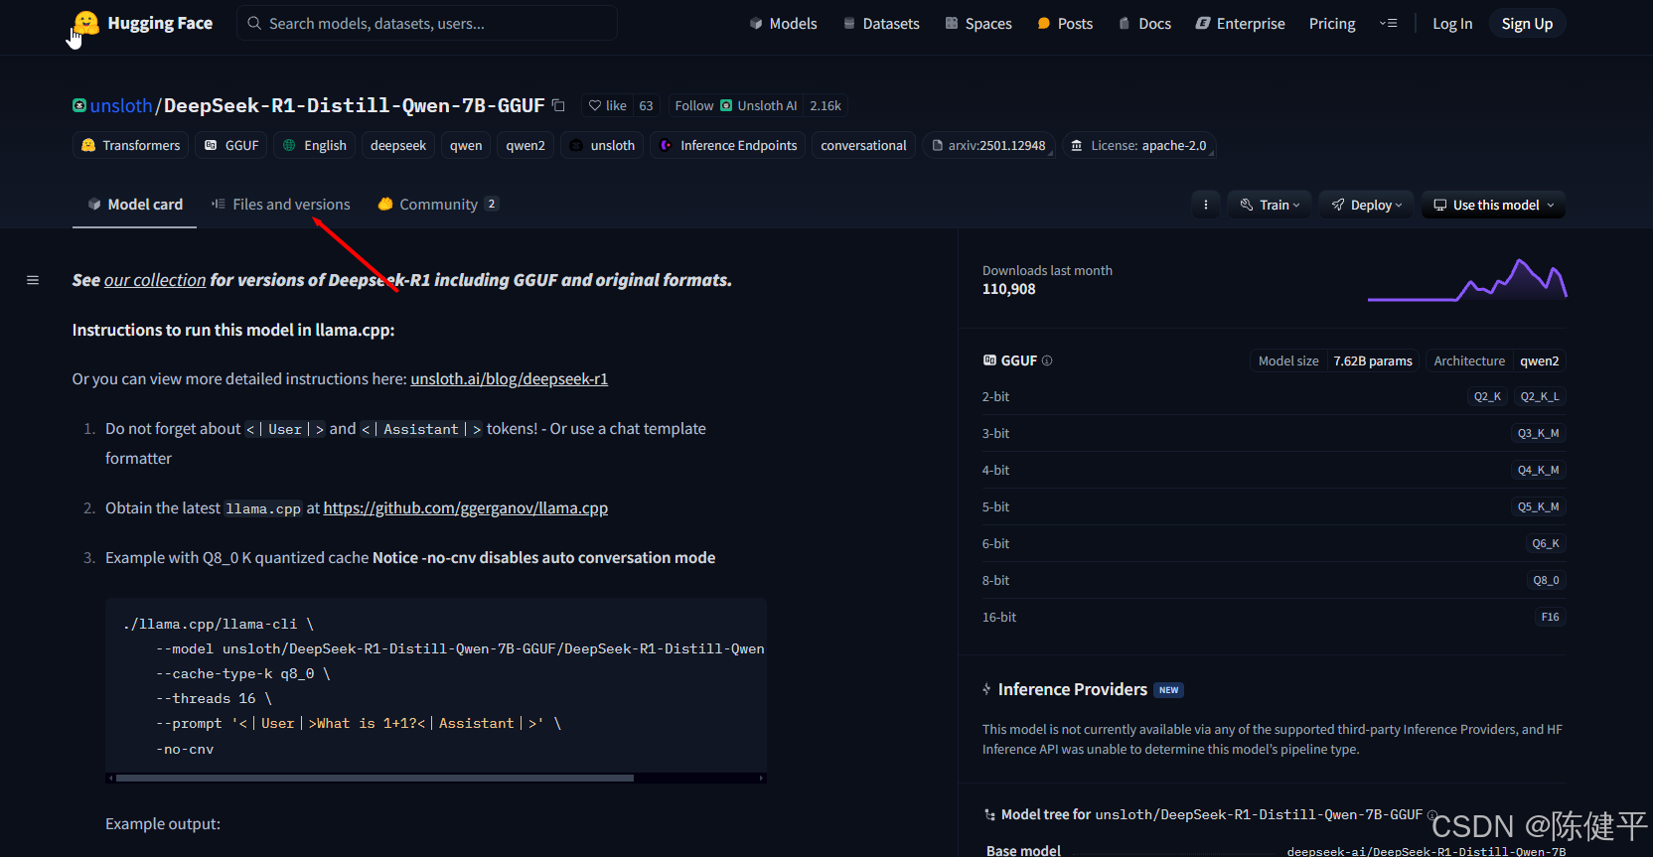Select the Q3_K_M quantization
1653x857 pixels.
coord(1538,433)
